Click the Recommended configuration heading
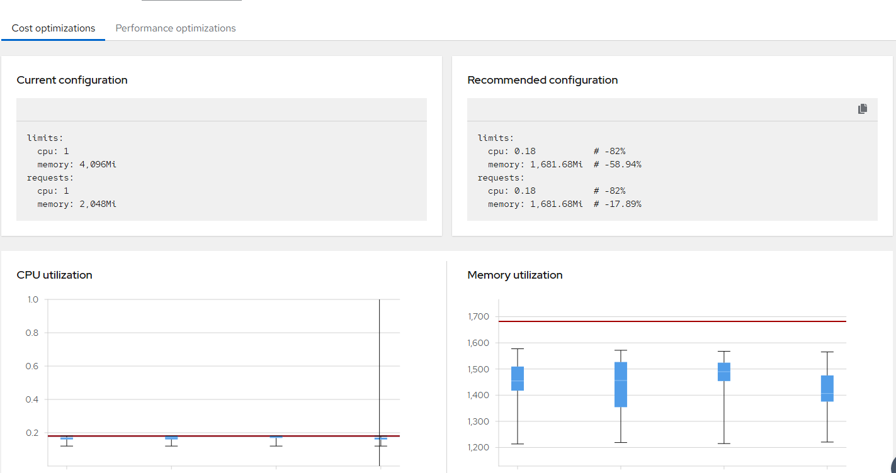896x473 pixels. (543, 80)
